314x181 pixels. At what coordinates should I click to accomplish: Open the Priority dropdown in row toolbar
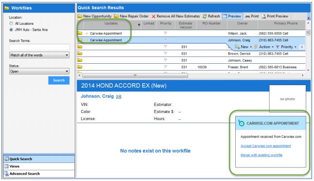[286, 47]
